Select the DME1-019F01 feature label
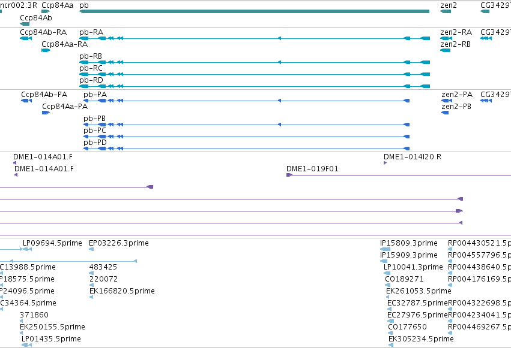The width and height of the screenshot is (511, 348). point(312,169)
